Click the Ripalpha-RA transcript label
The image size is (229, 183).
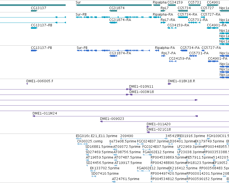[x=163, y=15]
